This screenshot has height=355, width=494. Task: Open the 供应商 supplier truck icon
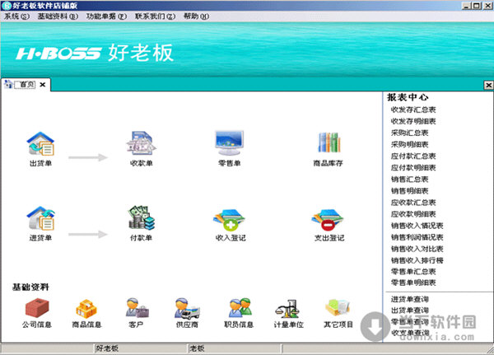(x=187, y=308)
